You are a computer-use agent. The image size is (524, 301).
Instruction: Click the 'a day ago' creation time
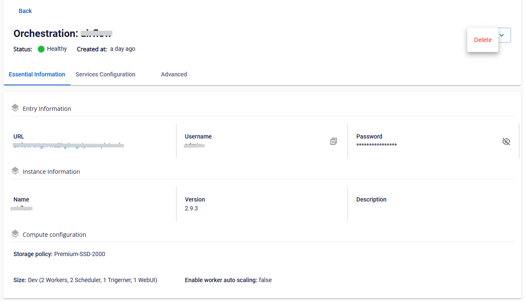tap(123, 49)
